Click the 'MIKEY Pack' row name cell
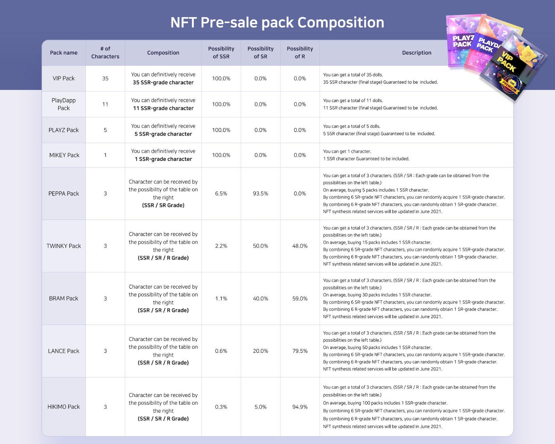The image size is (555, 444). [64, 155]
